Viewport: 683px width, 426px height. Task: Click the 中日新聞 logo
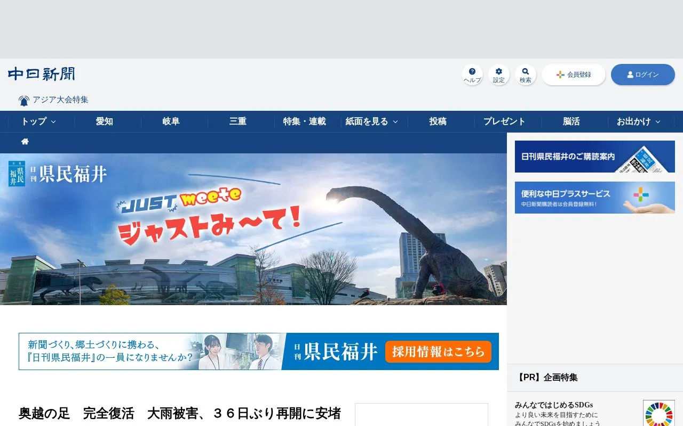coord(42,73)
